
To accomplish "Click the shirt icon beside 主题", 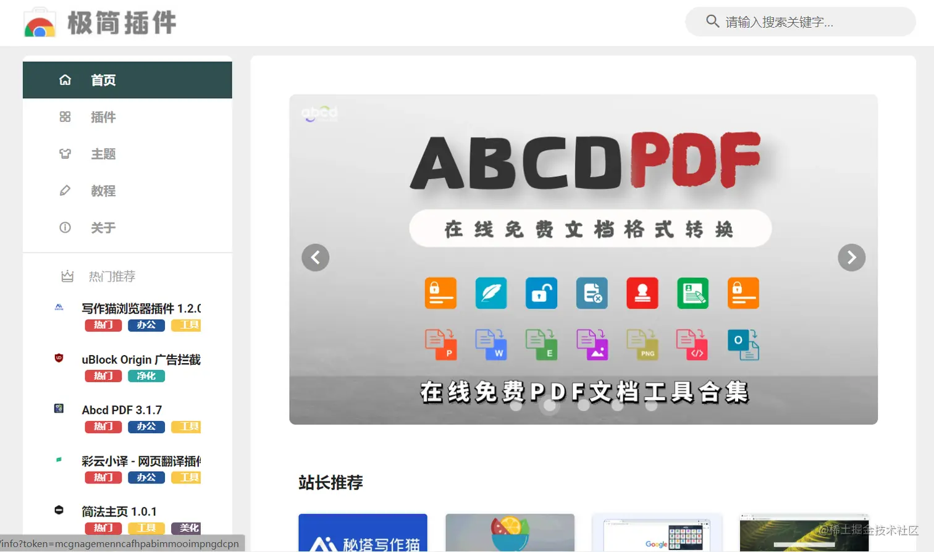I will pos(65,154).
